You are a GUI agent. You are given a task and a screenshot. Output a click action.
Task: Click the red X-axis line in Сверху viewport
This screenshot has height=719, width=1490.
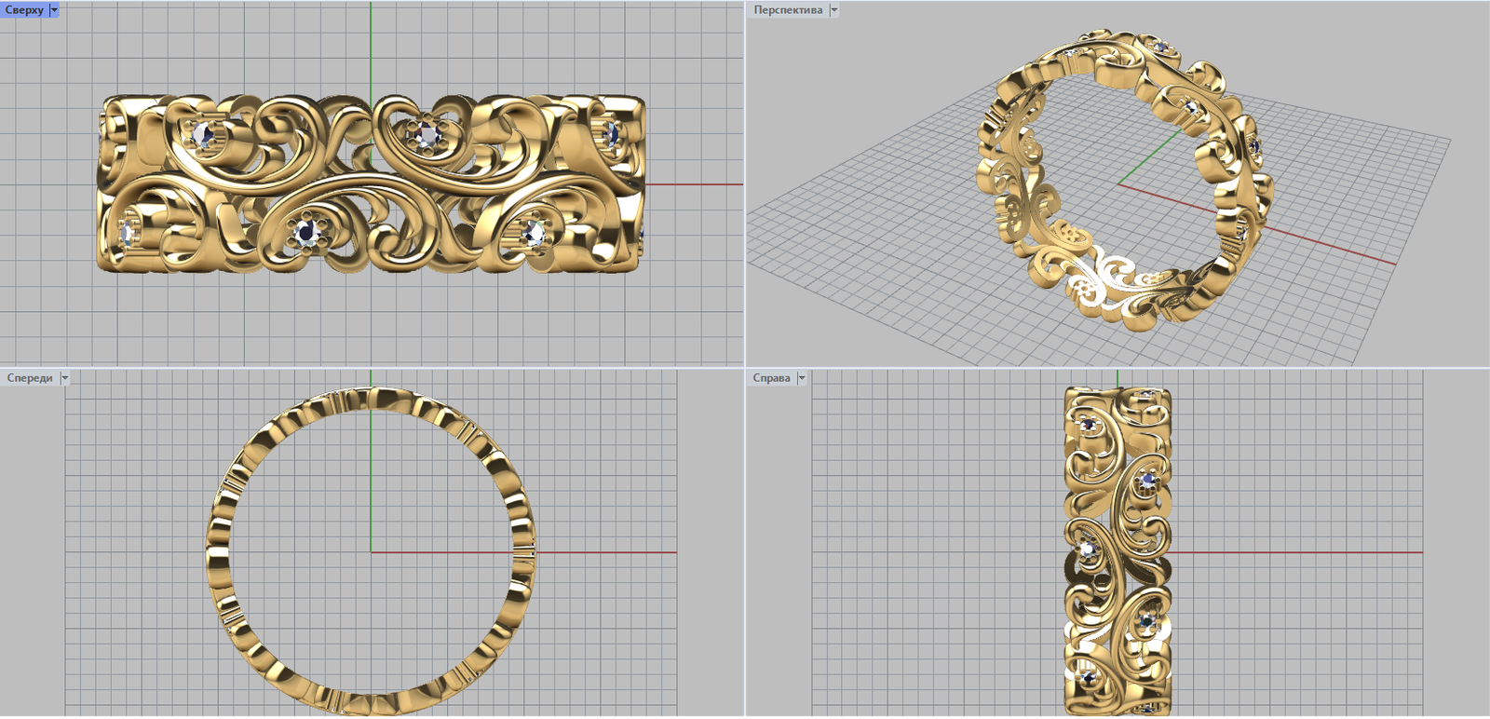pyautogui.click(x=694, y=184)
